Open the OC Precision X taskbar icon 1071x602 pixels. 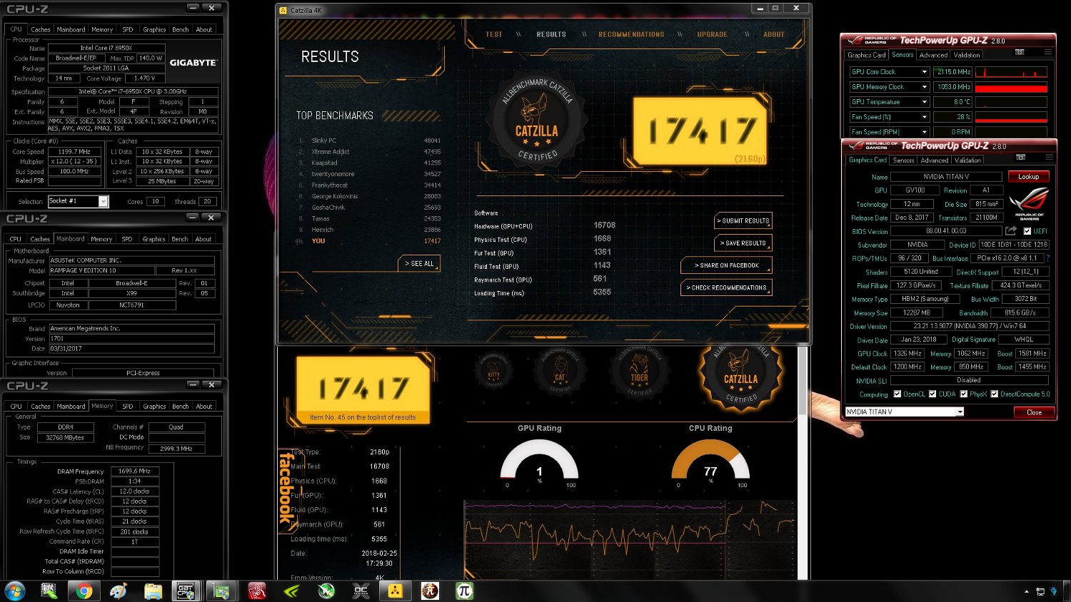coord(361,591)
